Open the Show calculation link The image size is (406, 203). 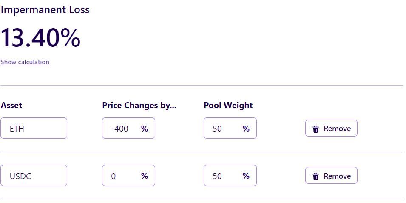point(25,62)
